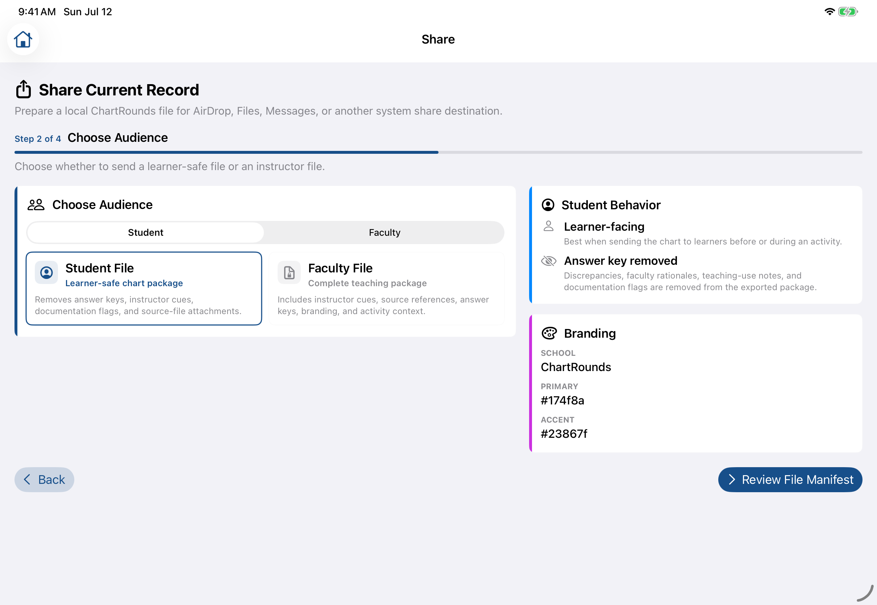The image size is (877, 605).
Task: Click the Branding heading
Action: pyautogui.click(x=590, y=334)
